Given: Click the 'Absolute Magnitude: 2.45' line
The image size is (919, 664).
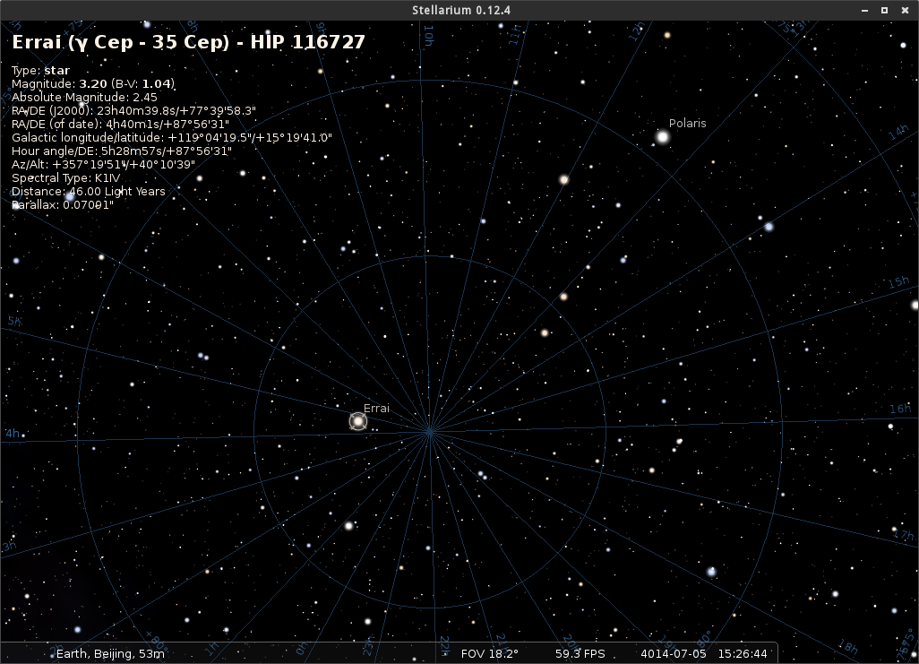Looking at the screenshot, I should tap(84, 98).
